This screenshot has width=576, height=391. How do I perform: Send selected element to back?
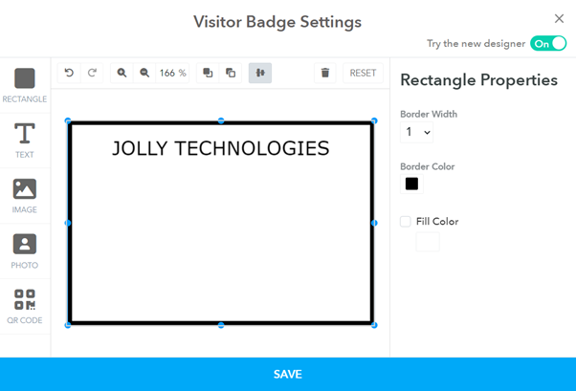(231, 73)
